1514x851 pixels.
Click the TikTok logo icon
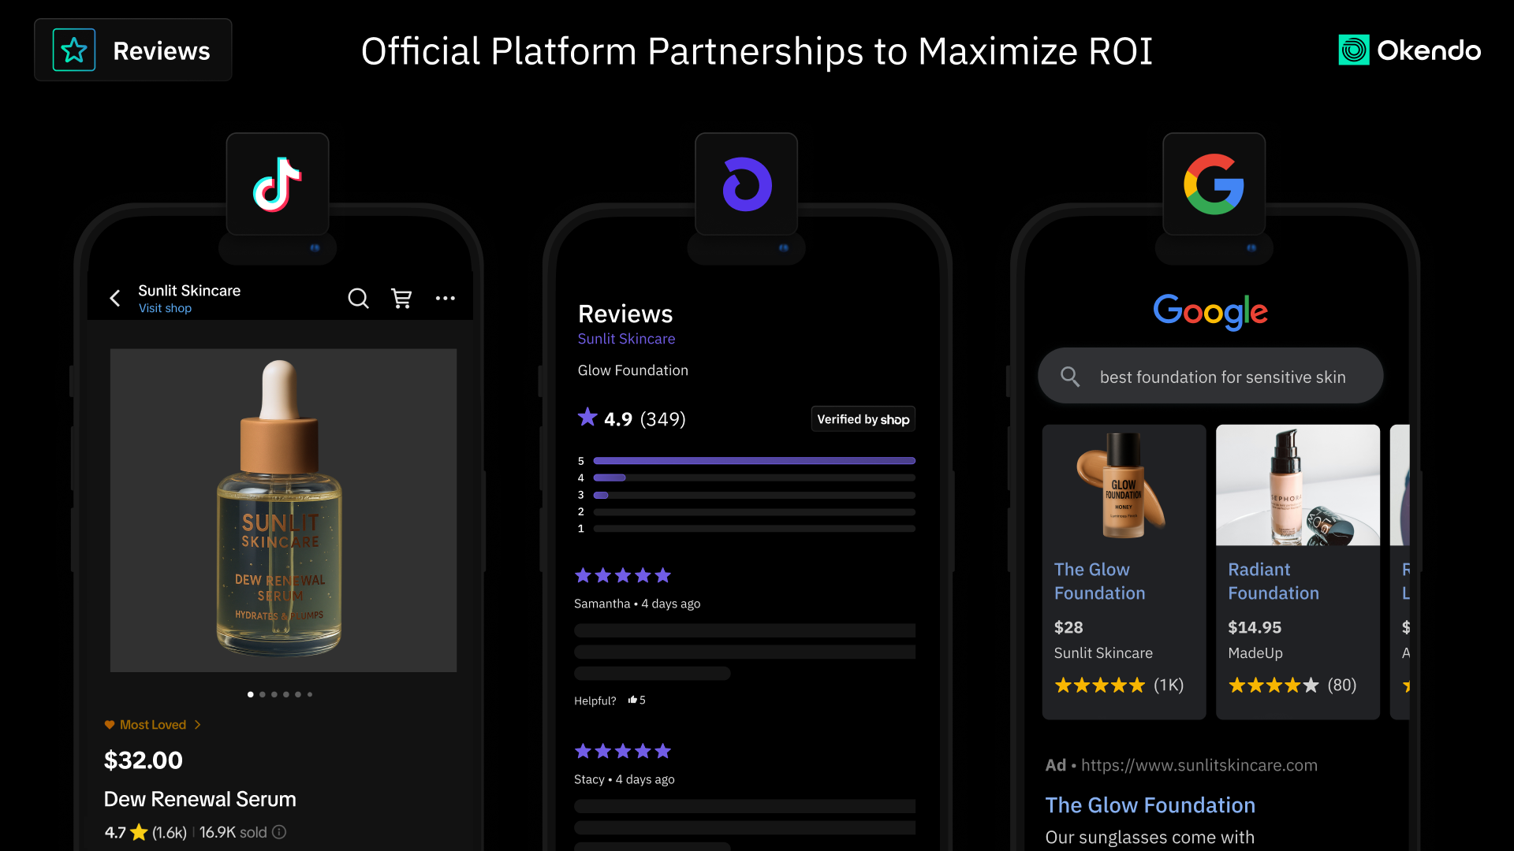pos(277,184)
